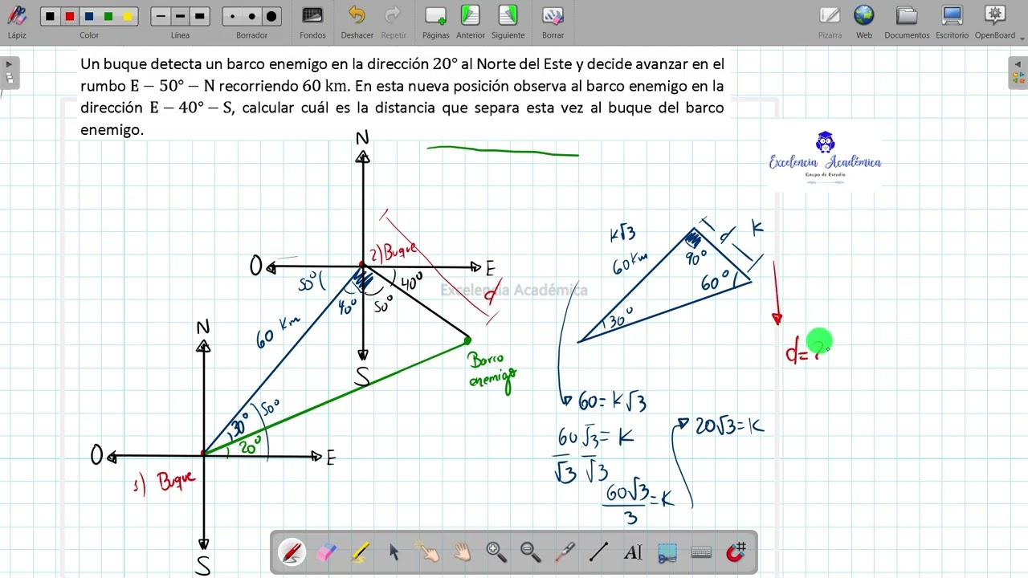Pick the yellow pen color

click(x=128, y=16)
